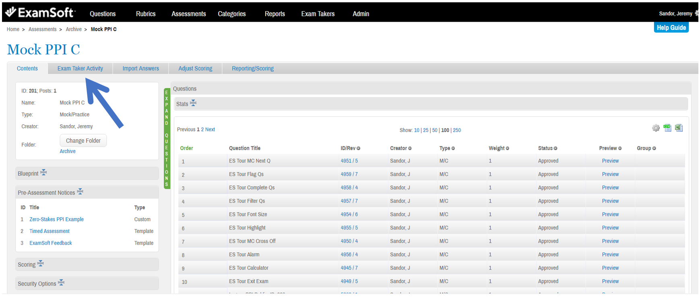Open the column settings gear icon
The height and width of the screenshot is (297, 700).
[x=656, y=128]
